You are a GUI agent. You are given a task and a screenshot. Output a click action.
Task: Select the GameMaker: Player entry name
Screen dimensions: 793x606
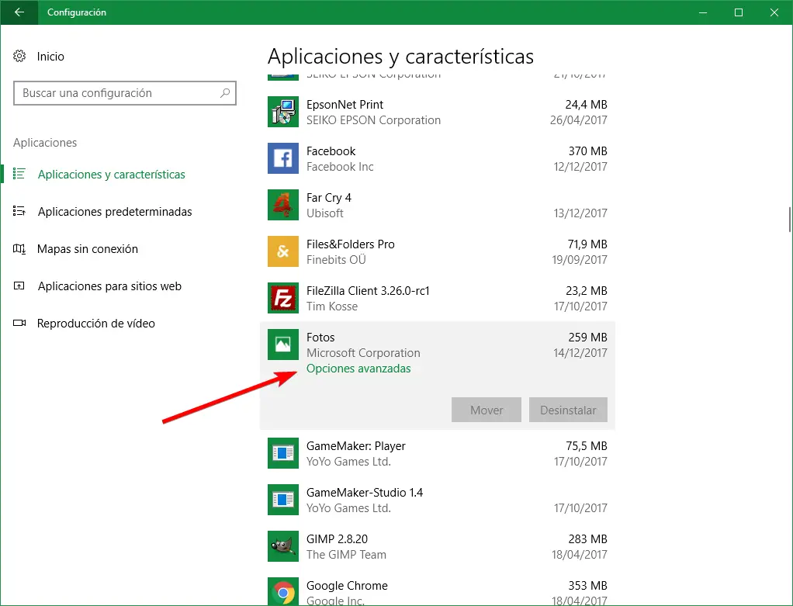[356, 446]
